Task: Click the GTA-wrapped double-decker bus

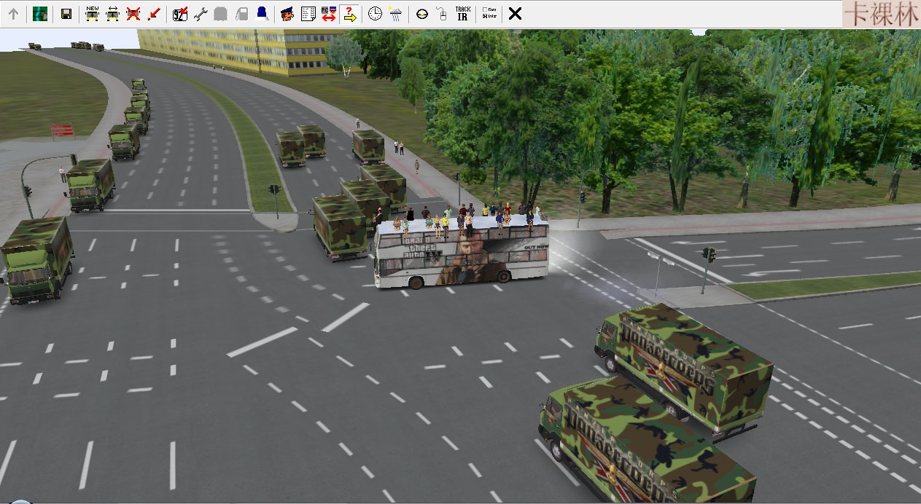Action: pos(461,251)
